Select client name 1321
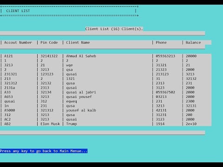The height and width of the screenshot is (167, 223). (x=70, y=78)
